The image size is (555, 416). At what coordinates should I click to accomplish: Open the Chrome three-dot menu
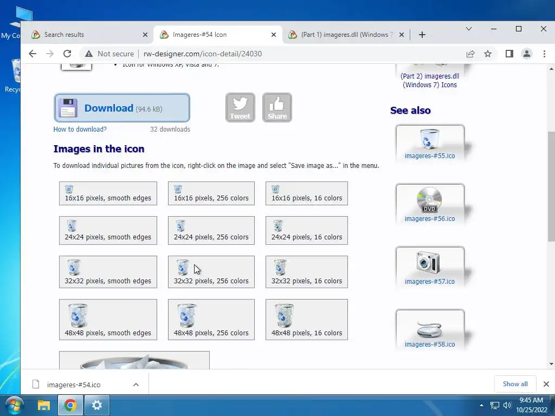544,54
